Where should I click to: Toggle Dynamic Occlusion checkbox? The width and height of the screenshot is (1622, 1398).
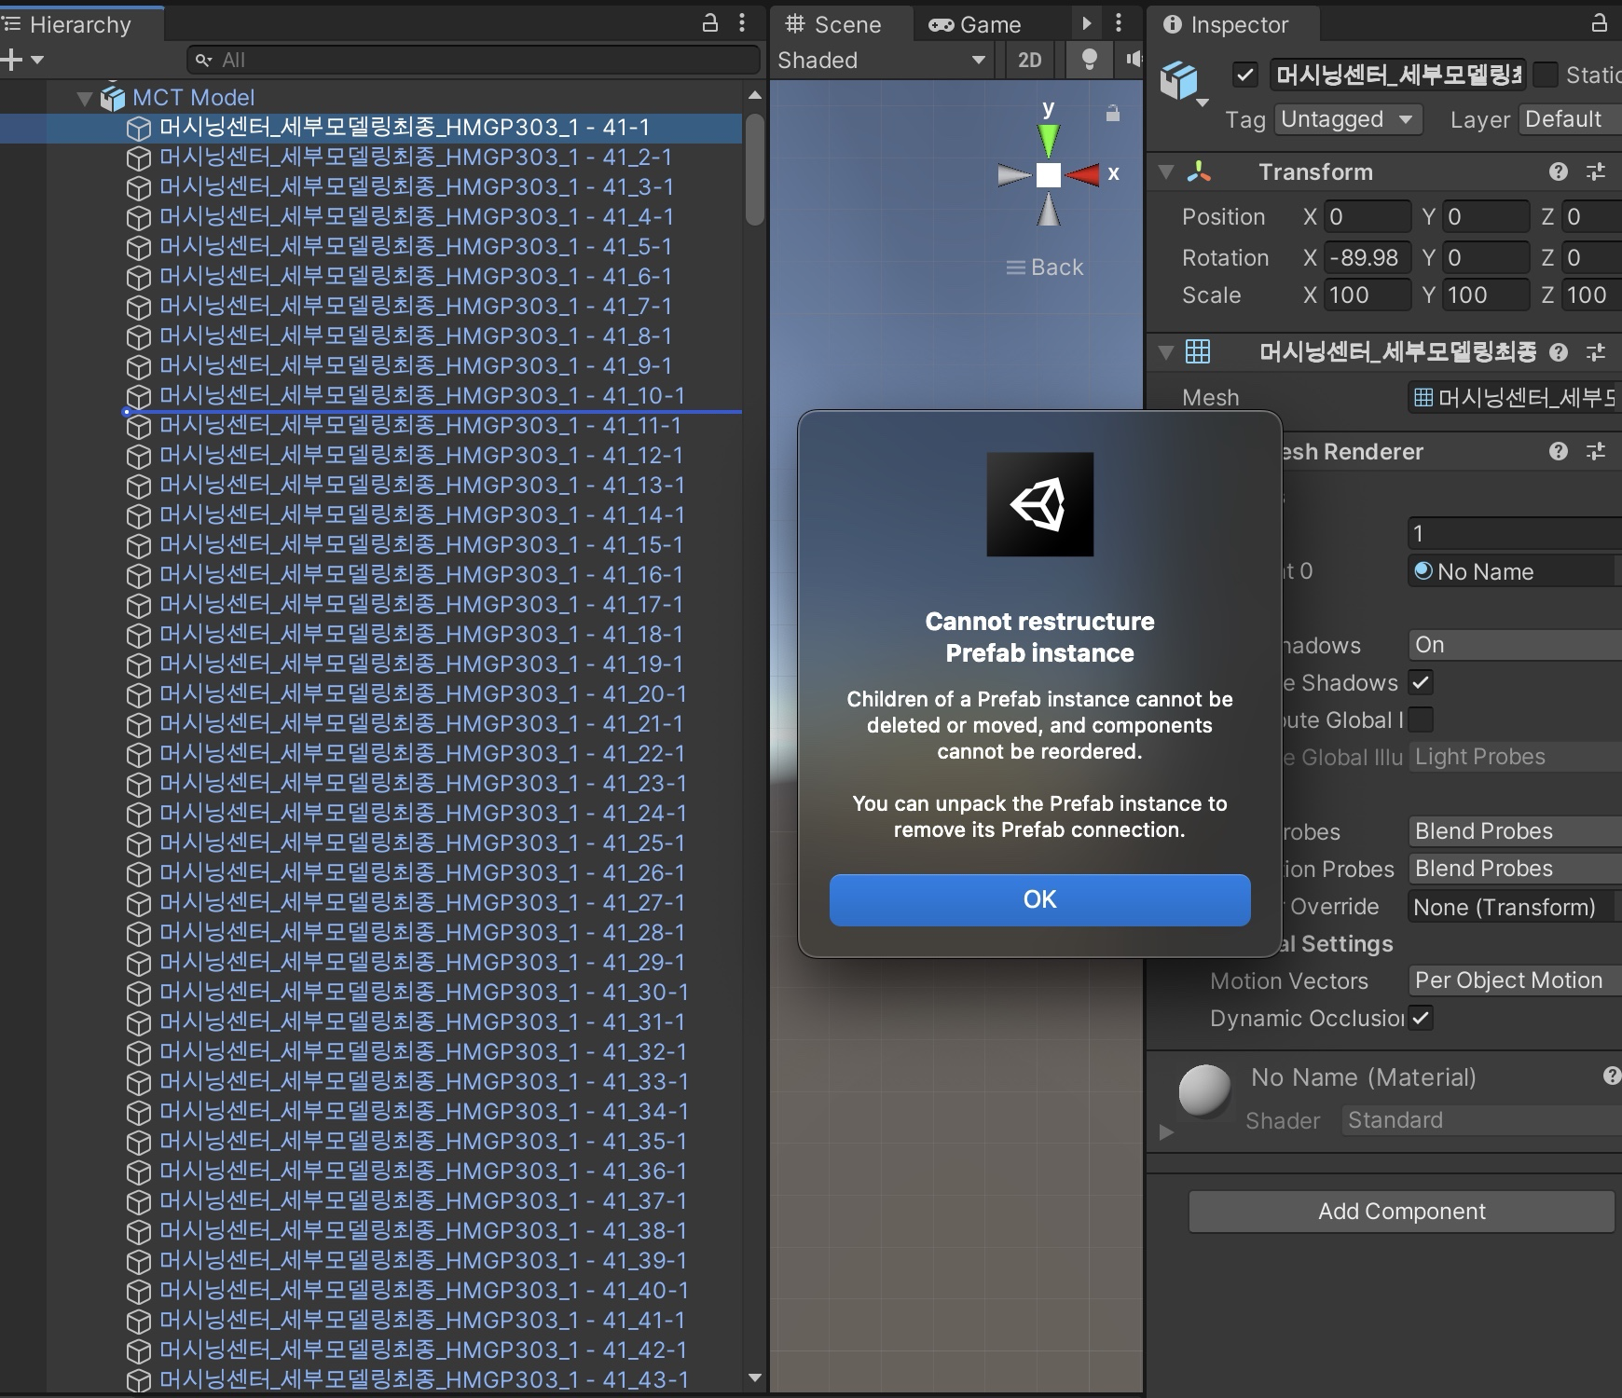[1421, 1019]
